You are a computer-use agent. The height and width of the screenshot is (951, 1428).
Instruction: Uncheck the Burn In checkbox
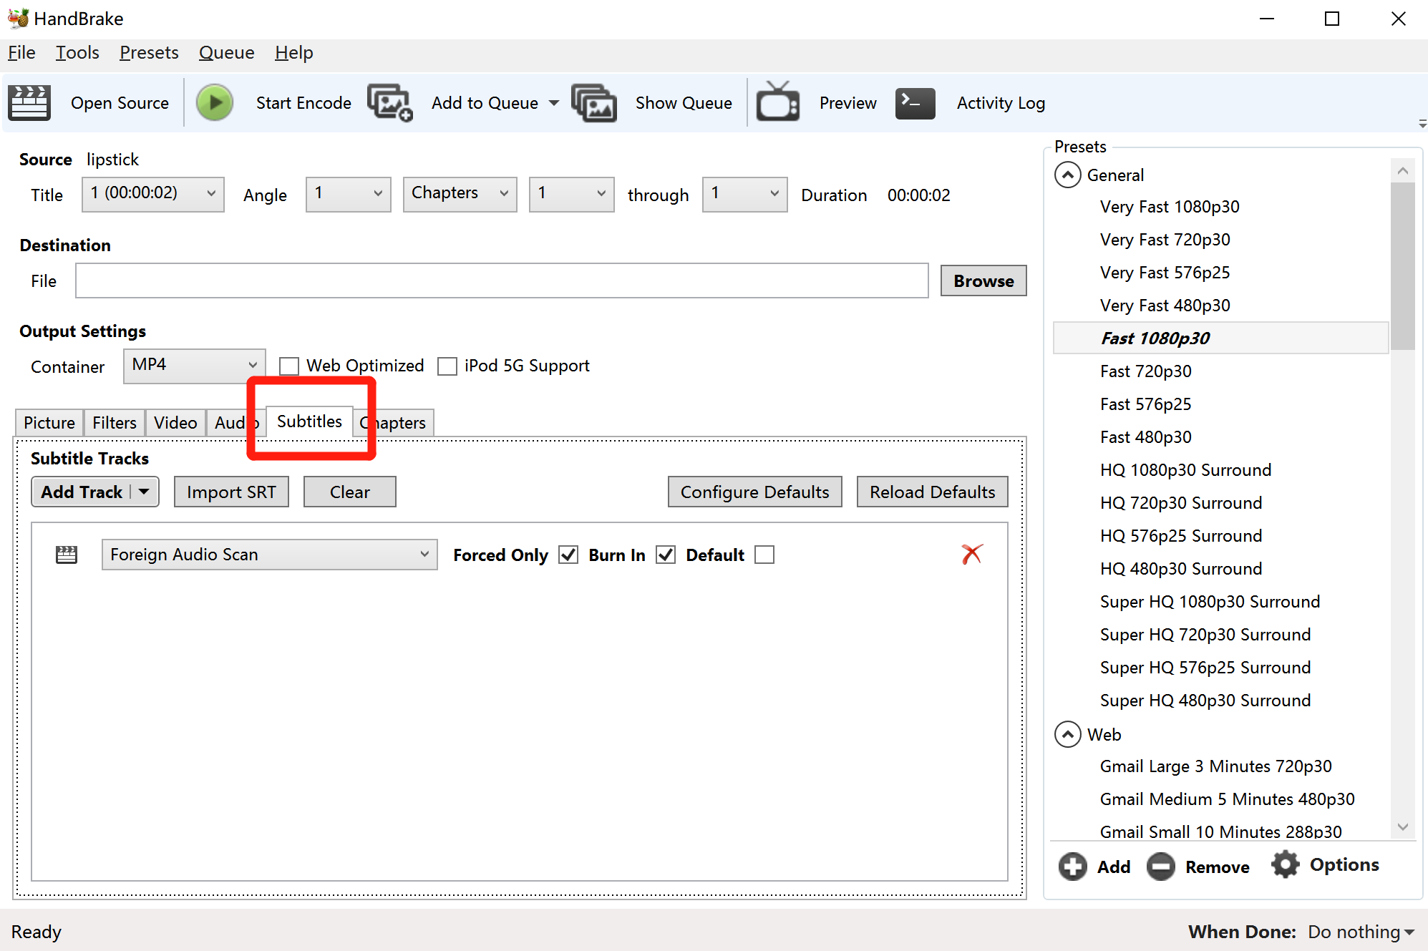(666, 555)
